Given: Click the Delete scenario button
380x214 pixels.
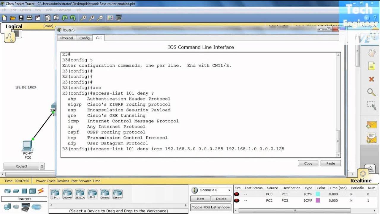Looking at the screenshot, I should (x=221, y=199).
